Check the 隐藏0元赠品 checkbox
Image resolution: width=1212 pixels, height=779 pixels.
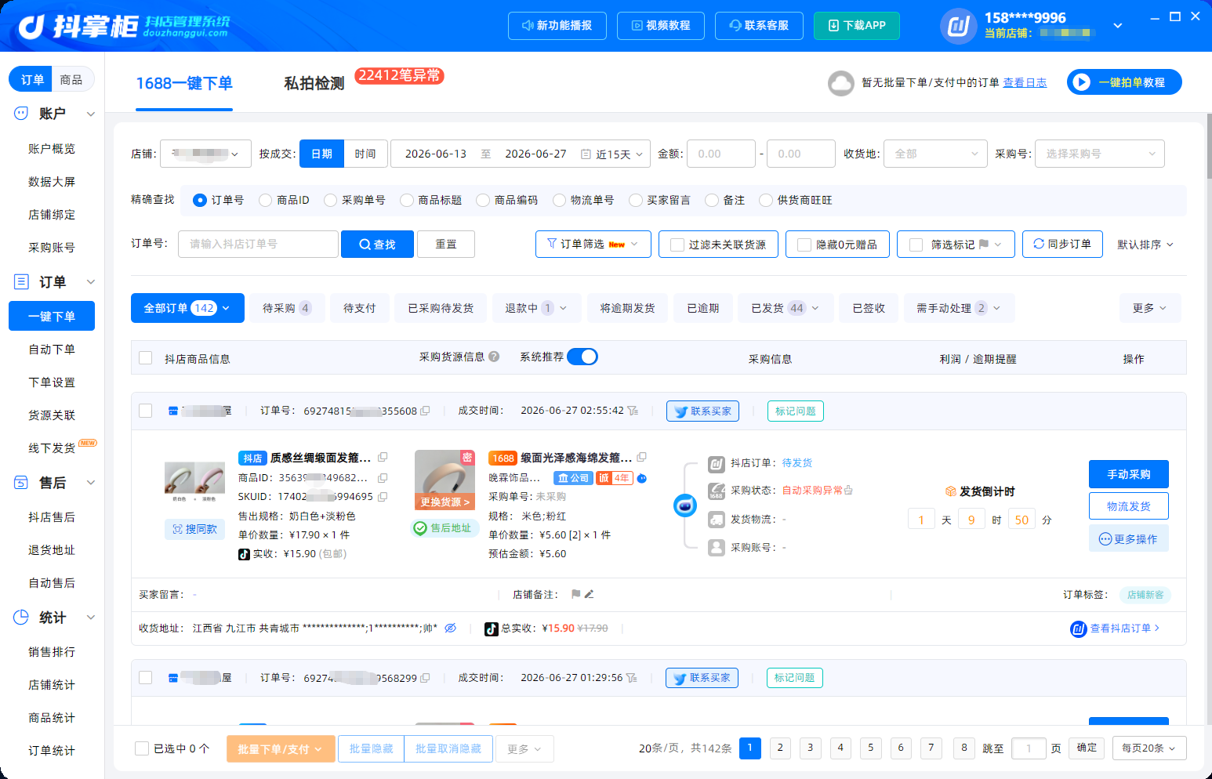tap(804, 245)
